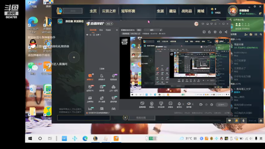The width and height of the screenshot is (265, 149).
Task: Click the speaker icon in Douyu toolbar
Action: click(189, 104)
